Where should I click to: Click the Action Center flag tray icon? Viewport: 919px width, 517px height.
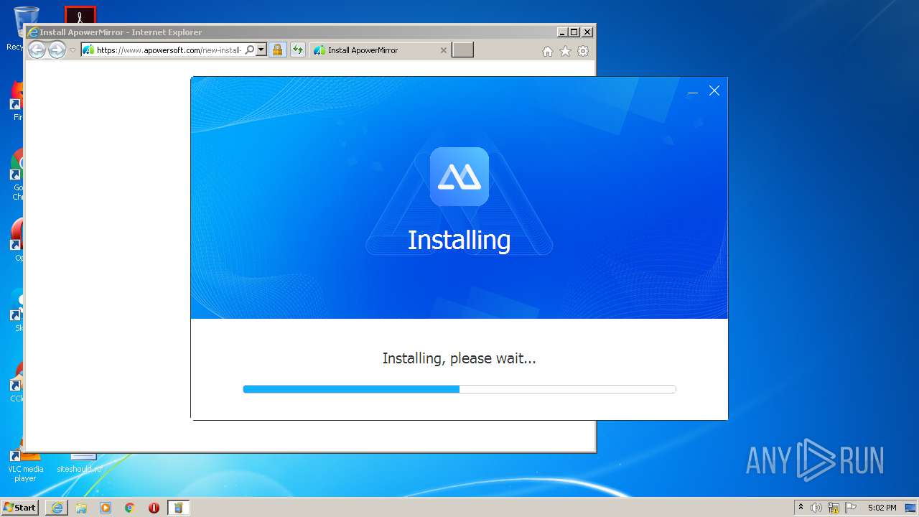point(851,508)
